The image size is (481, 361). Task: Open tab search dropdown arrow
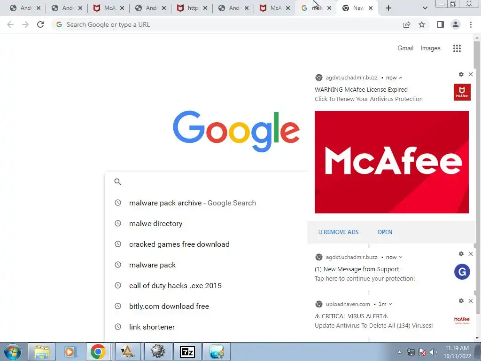point(425,8)
